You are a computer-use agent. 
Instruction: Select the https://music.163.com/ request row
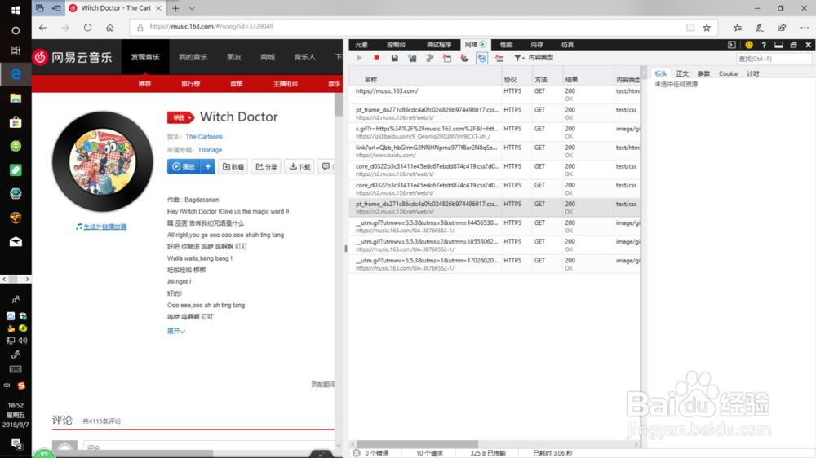click(494, 95)
